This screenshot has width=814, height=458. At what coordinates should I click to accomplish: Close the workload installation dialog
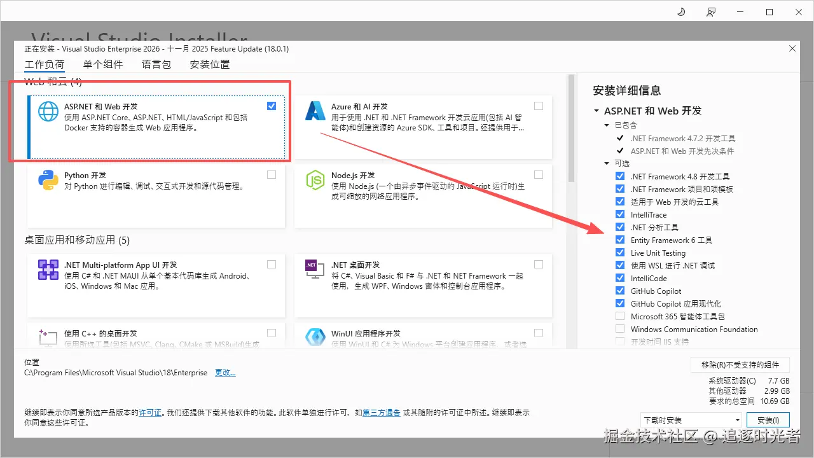coord(792,48)
